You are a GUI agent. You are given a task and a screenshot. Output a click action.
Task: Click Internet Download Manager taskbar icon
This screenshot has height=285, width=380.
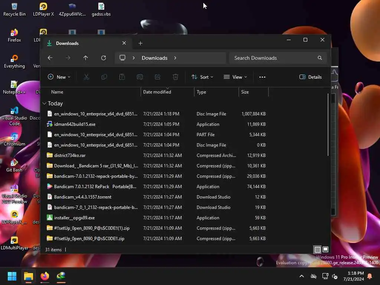pyautogui.click(x=61, y=276)
